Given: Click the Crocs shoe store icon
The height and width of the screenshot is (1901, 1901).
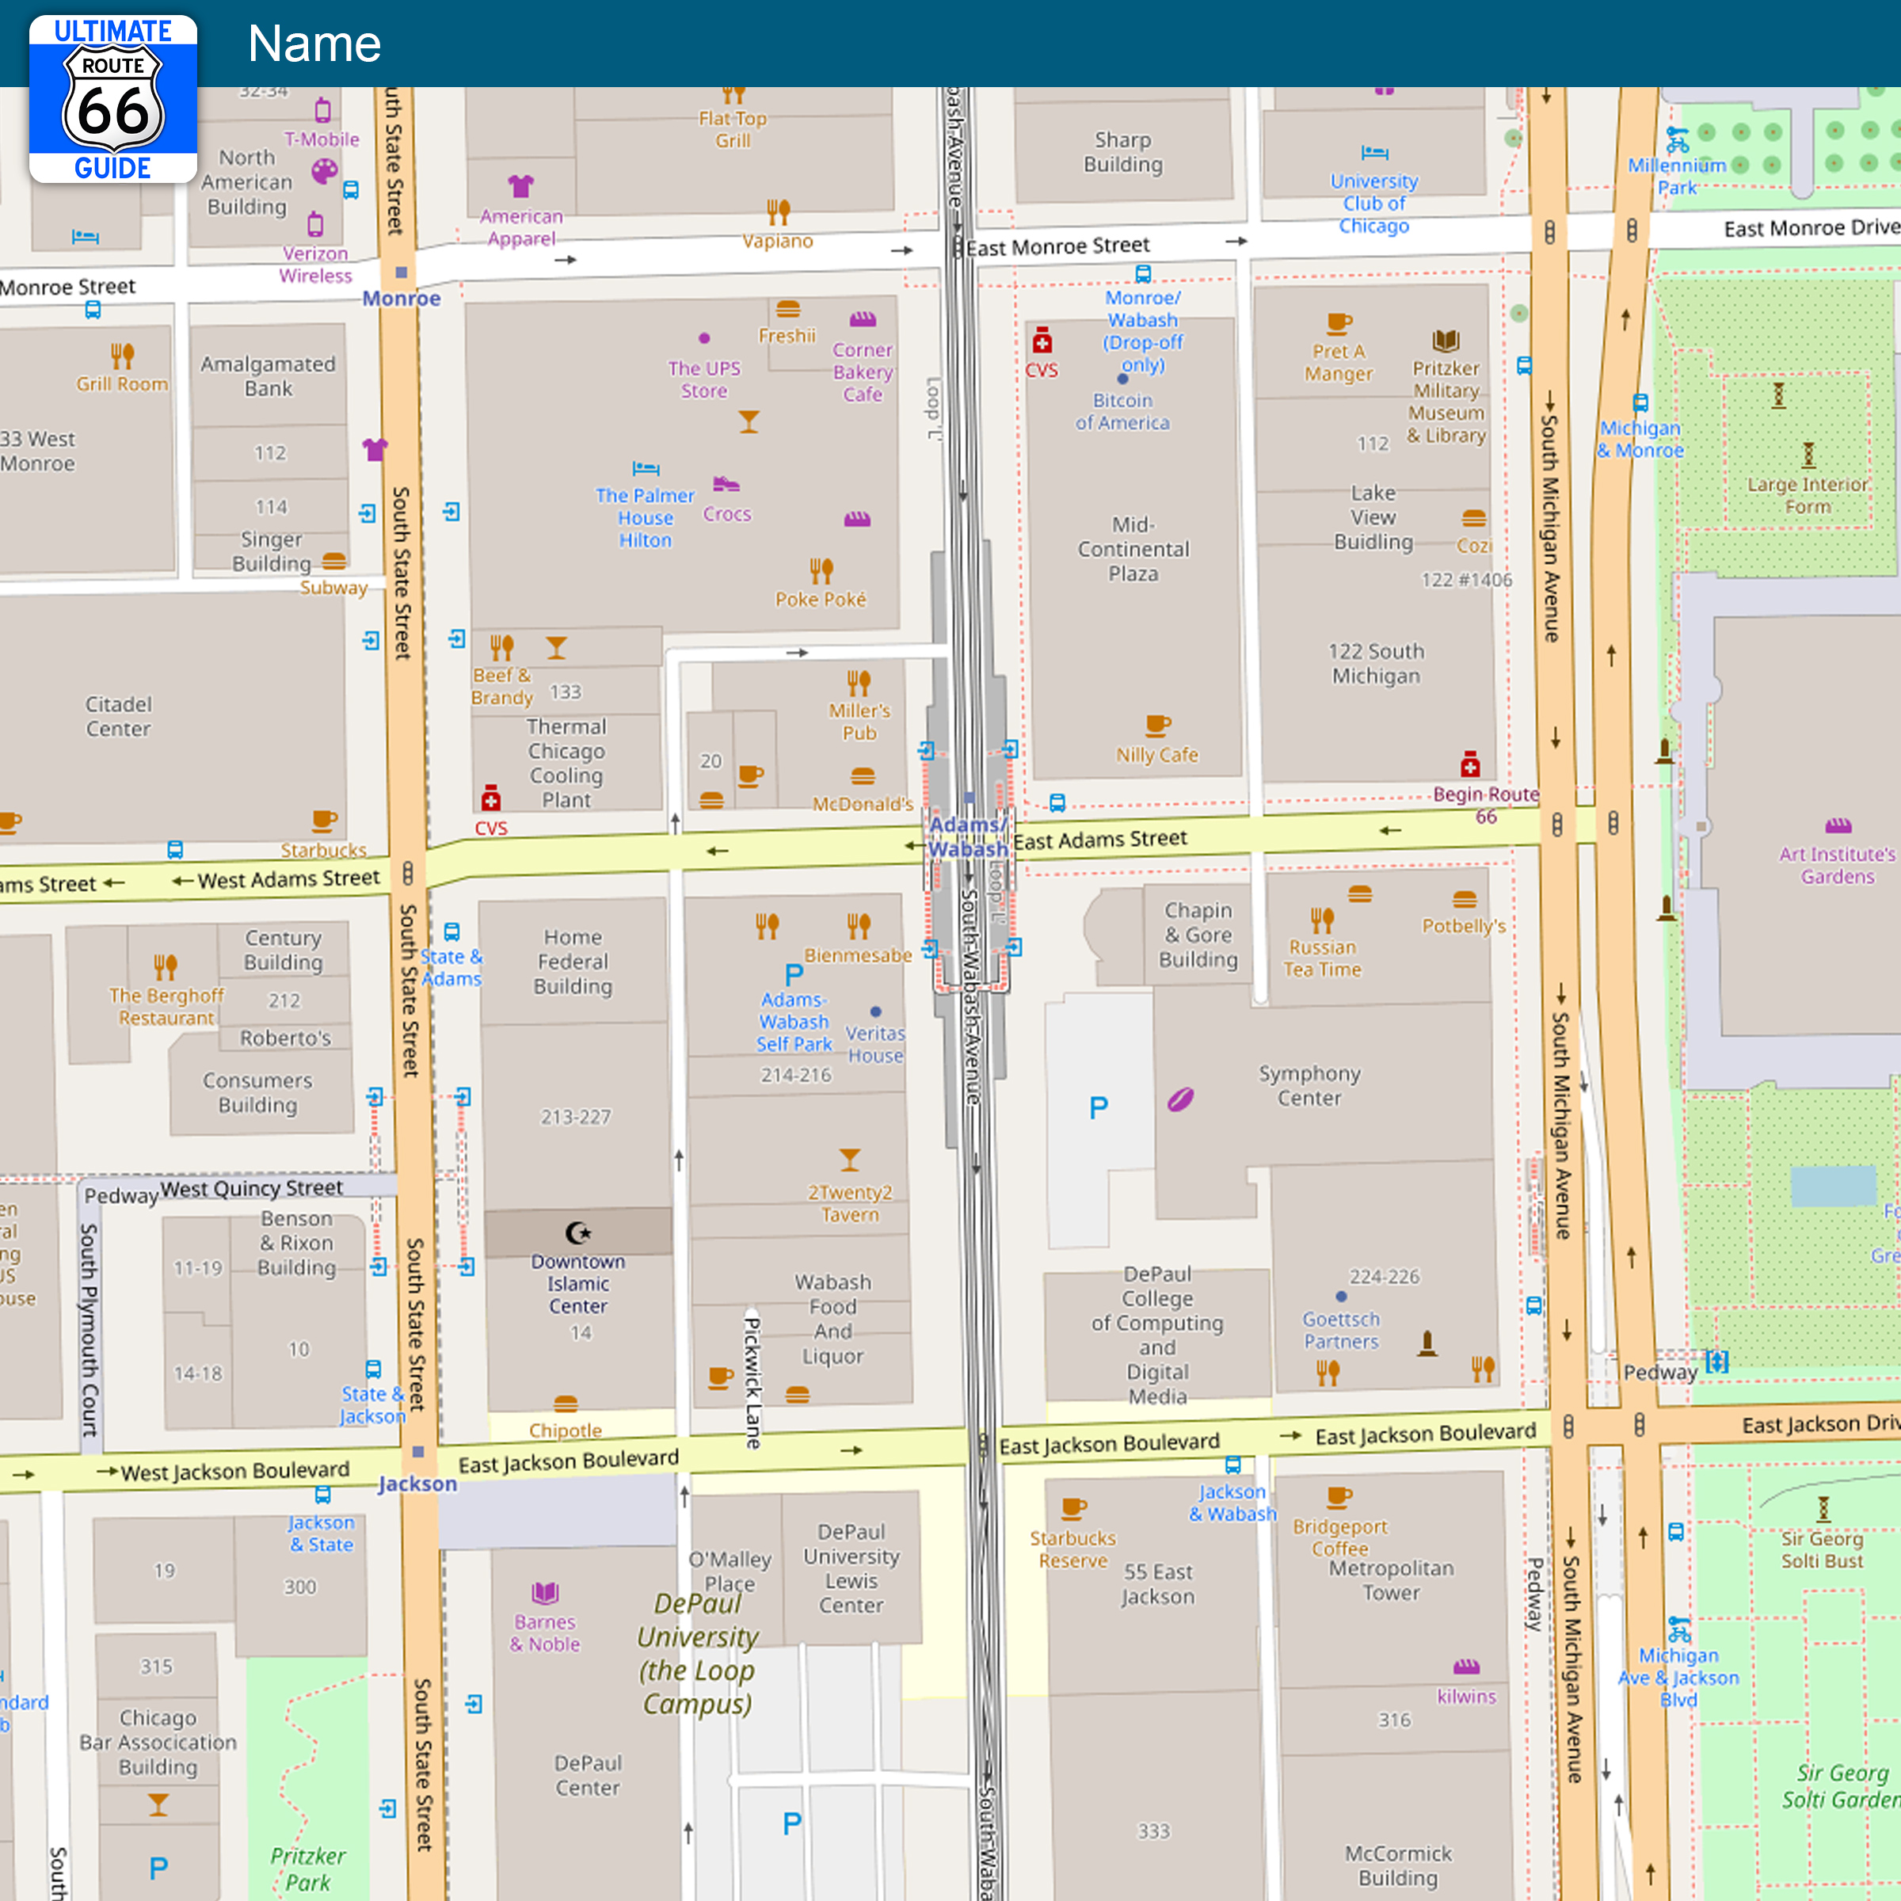Looking at the screenshot, I should tap(726, 484).
